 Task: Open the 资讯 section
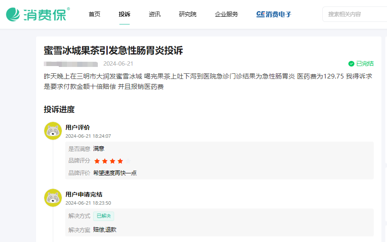pyautogui.click(x=154, y=14)
